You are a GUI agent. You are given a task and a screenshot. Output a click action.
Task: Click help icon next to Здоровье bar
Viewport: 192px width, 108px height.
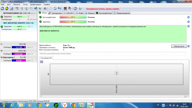pyautogui.click(x=188, y=22)
